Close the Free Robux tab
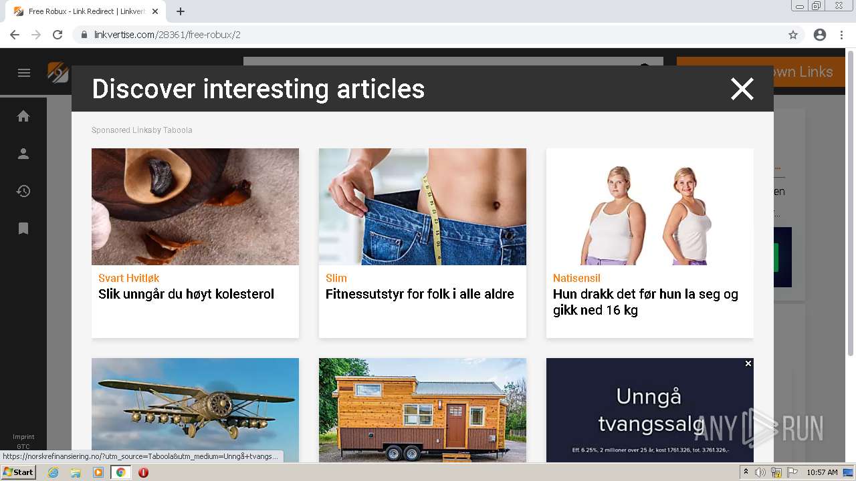Screen dimensions: 856x481 155,11
